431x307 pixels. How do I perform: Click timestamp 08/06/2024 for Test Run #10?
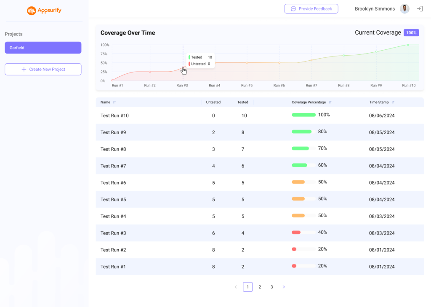click(382, 116)
